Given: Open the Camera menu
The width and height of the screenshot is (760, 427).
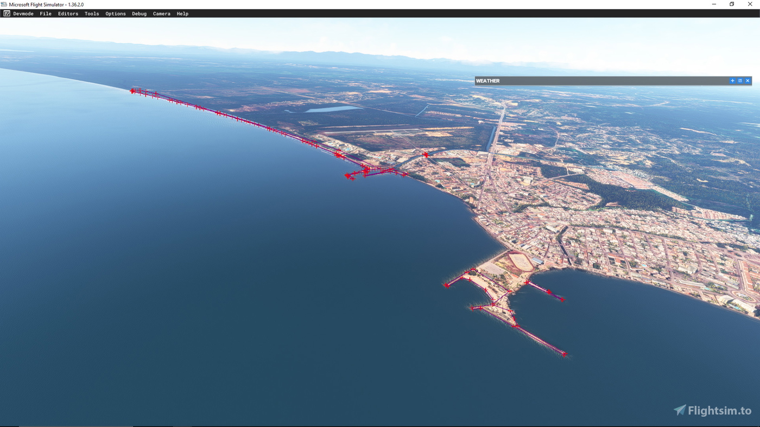Looking at the screenshot, I should 161,13.
